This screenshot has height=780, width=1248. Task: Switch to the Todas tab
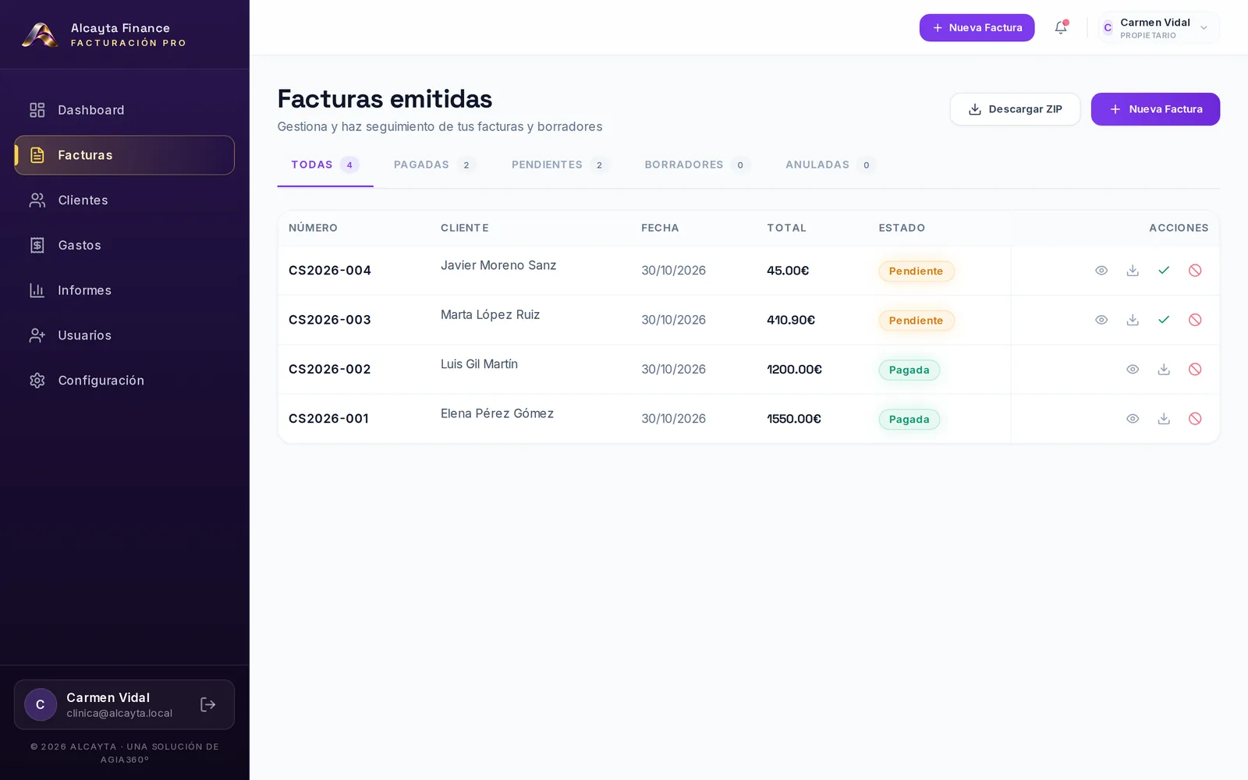(325, 165)
